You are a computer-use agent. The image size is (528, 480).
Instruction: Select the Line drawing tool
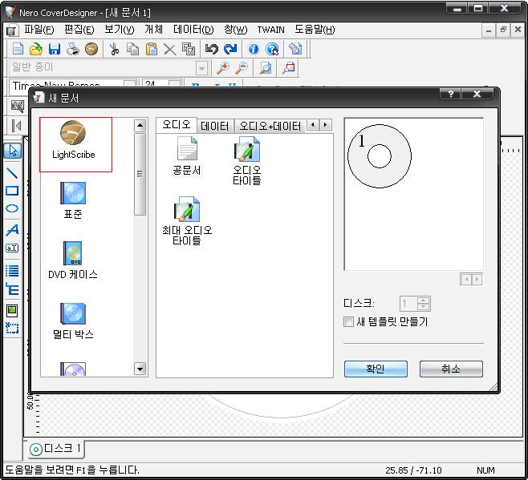[x=13, y=173]
